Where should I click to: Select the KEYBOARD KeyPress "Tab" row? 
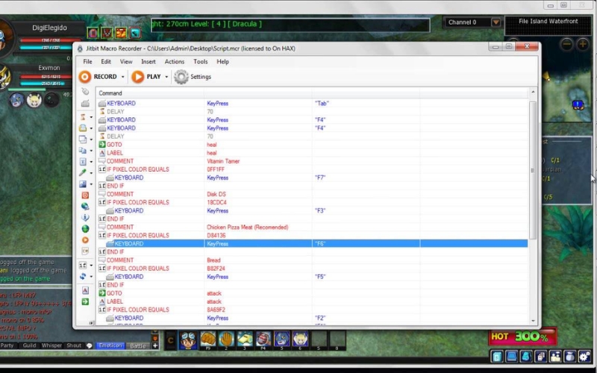pyautogui.click(x=312, y=103)
